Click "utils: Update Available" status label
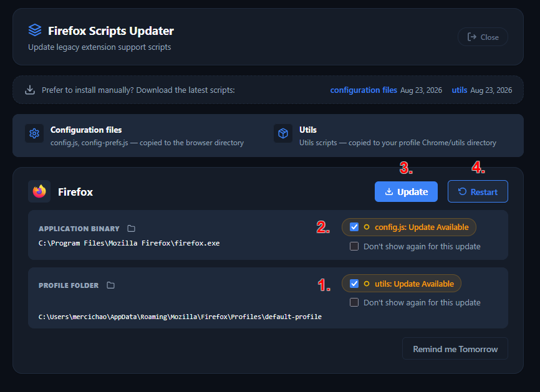Screen dimensions: 540x392 (414, 284)
